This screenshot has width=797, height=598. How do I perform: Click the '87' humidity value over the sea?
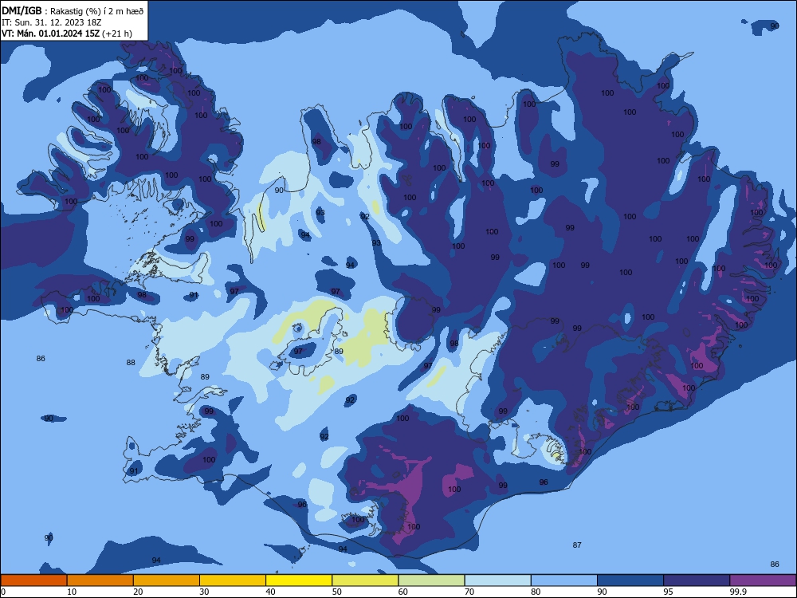577,545
